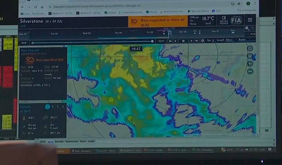Select first Tyres tab in background window
The image size is (282, 165).
(x=43, y=142)
